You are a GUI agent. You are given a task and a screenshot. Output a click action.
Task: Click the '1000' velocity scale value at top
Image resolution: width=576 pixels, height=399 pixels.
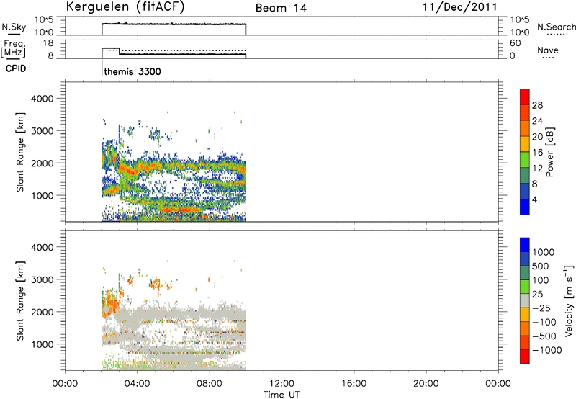tap(544, 252)
